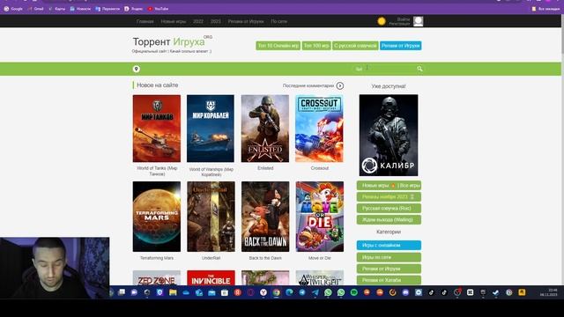Image resolution: width=564 pixels, height=317 pixels.
Task: Click the Move or Die title text
Action: pyautogui.click(x=320, y=258)
